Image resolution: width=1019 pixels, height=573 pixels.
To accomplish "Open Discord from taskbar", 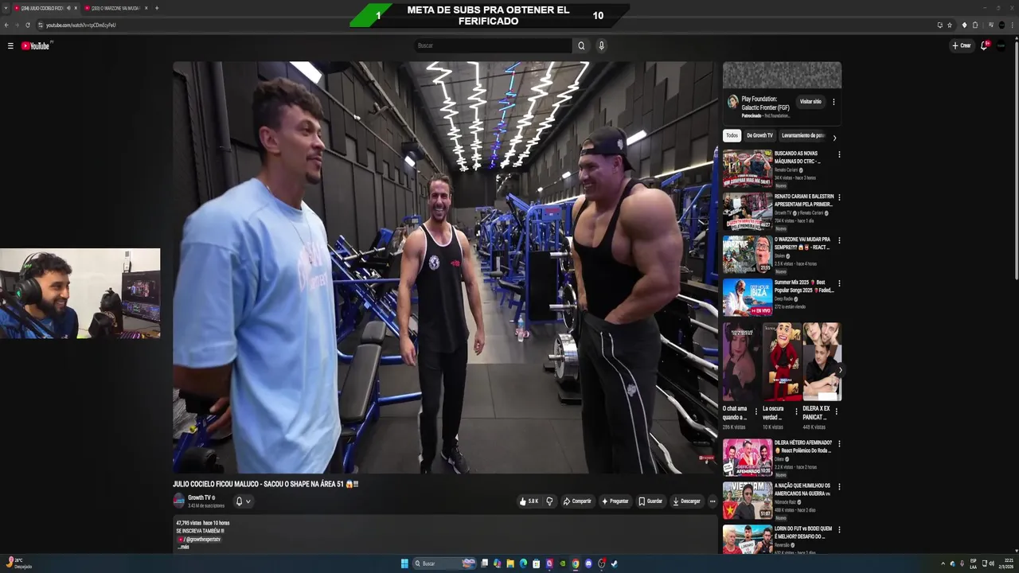I will pyautogui.click(x=588, y=563).
